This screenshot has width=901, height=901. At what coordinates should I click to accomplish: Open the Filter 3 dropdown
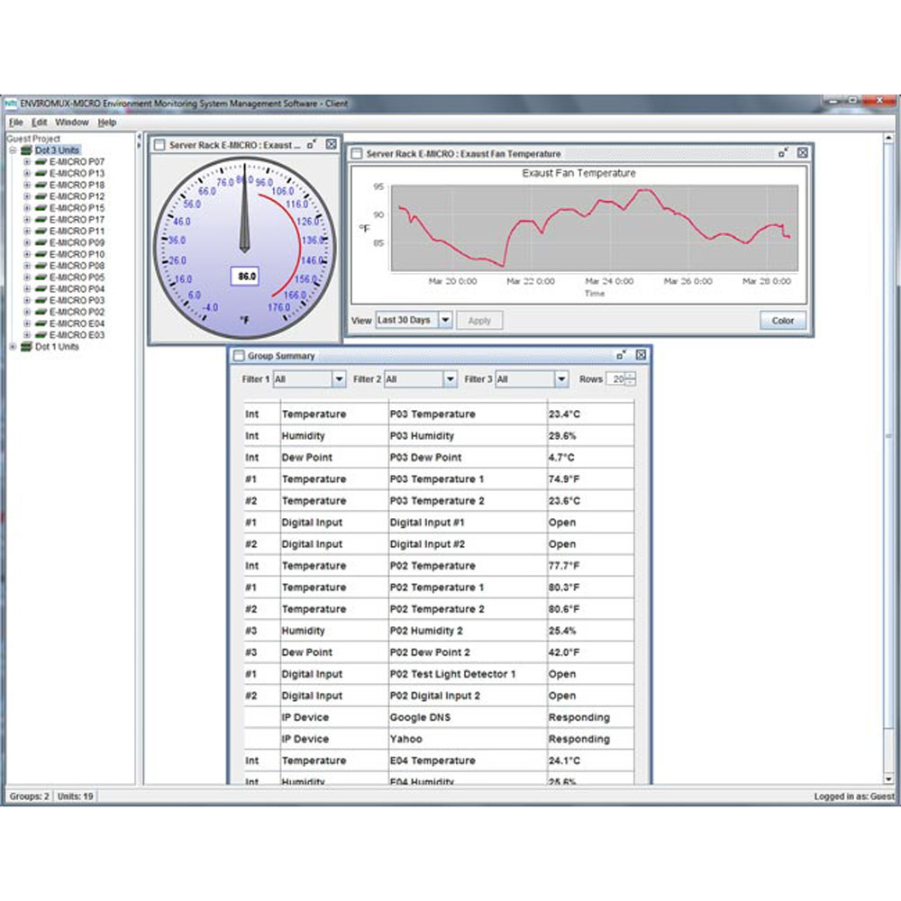pyautogui.click(x=561, y=379)
